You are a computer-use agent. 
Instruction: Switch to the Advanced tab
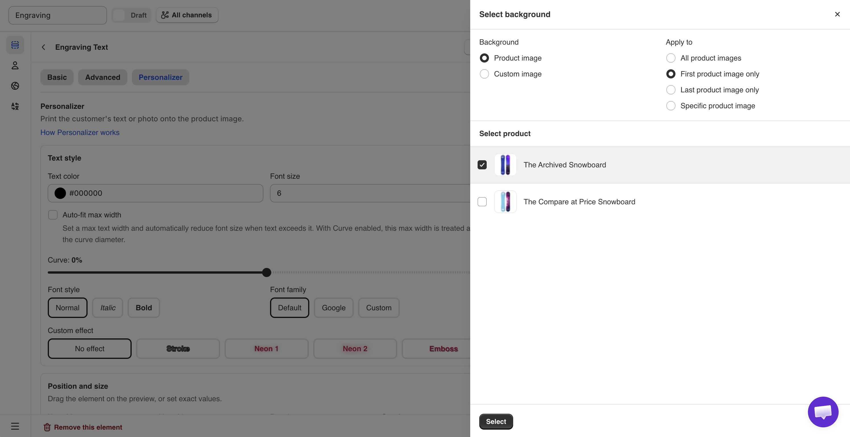103,77
